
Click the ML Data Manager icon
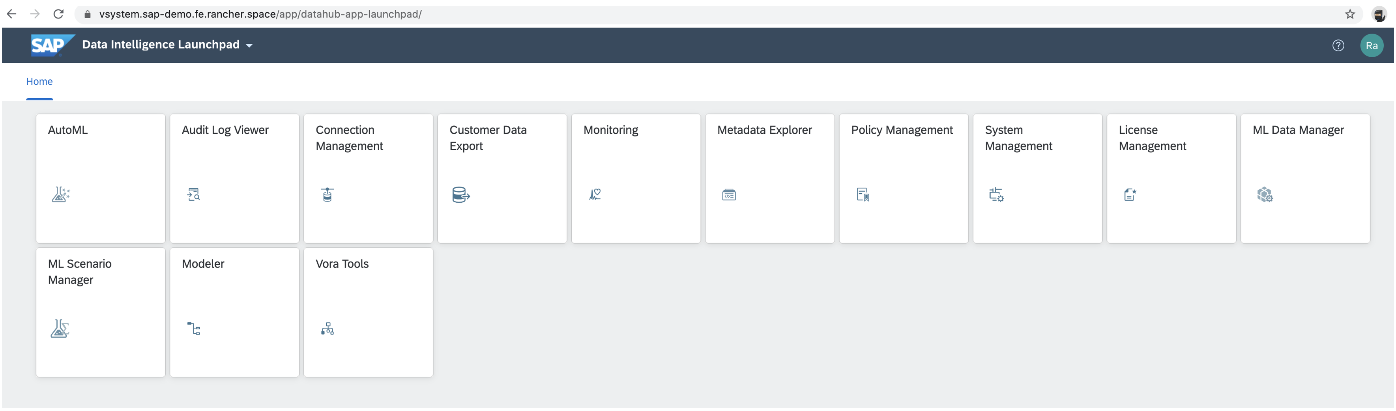(x=1264, y=194)
